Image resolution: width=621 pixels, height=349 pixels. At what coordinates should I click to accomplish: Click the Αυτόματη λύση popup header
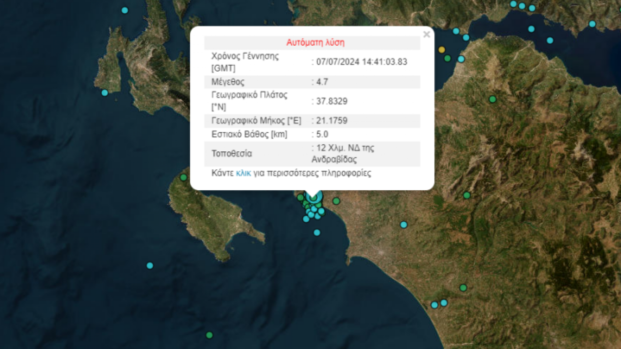315,43
